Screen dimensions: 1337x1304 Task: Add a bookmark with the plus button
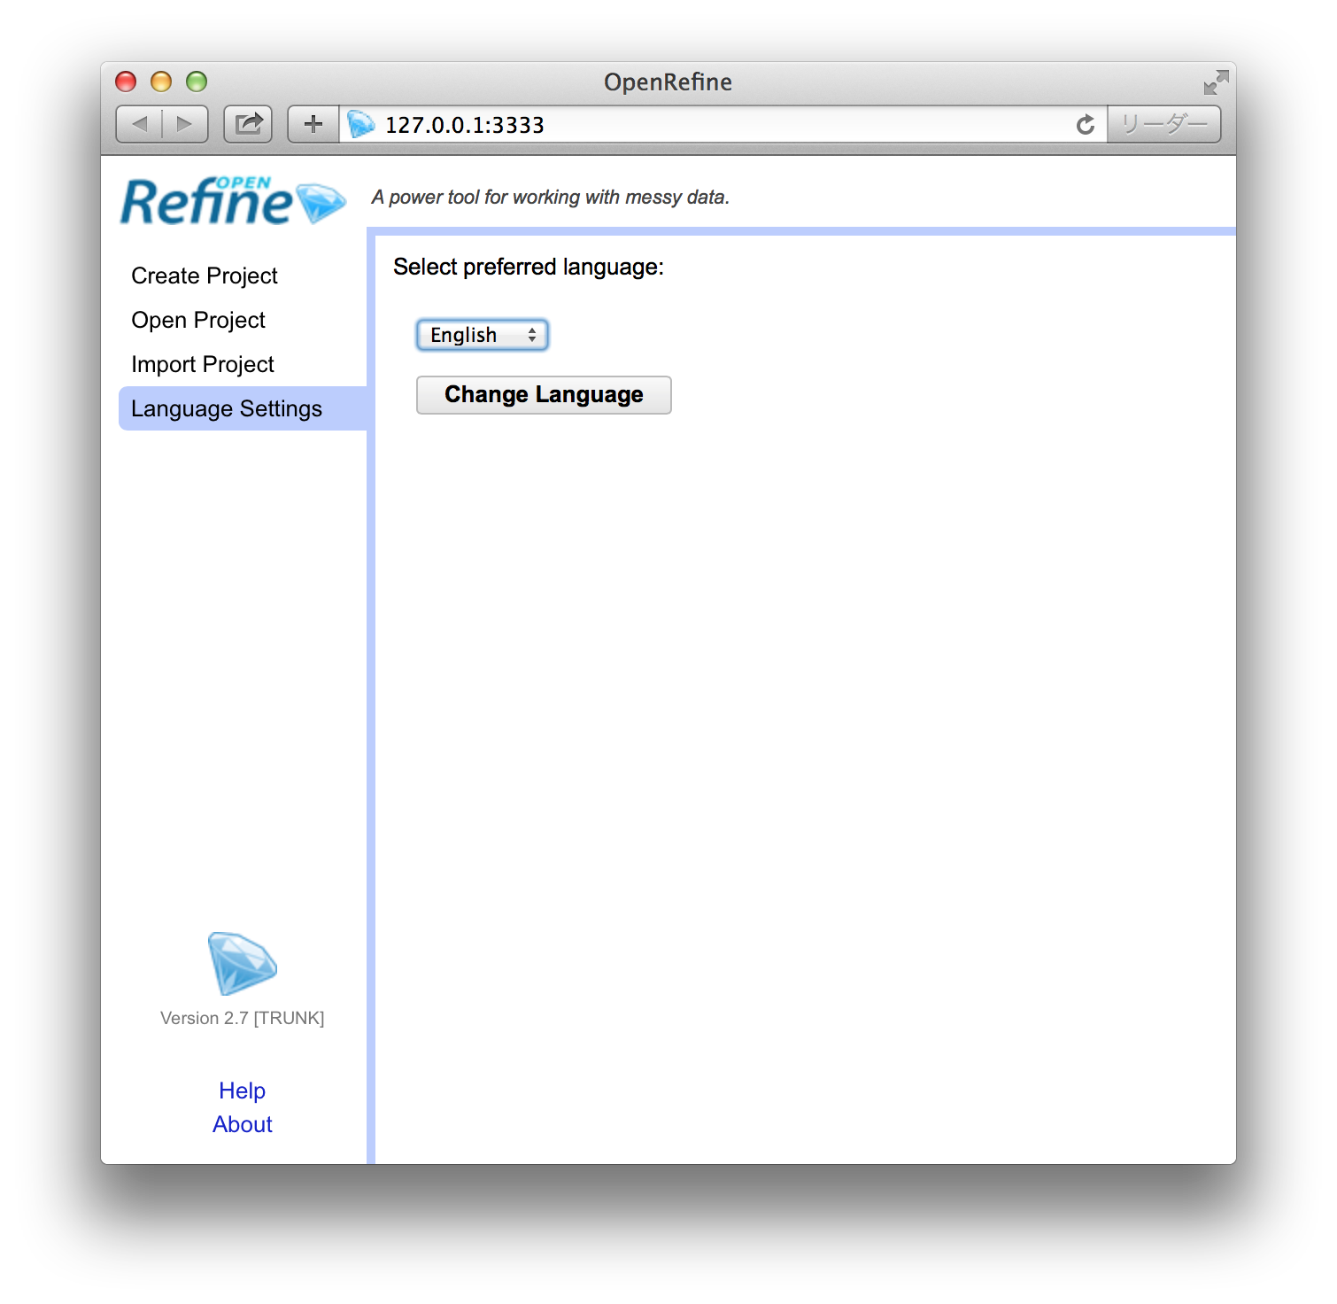click(313, 124)
